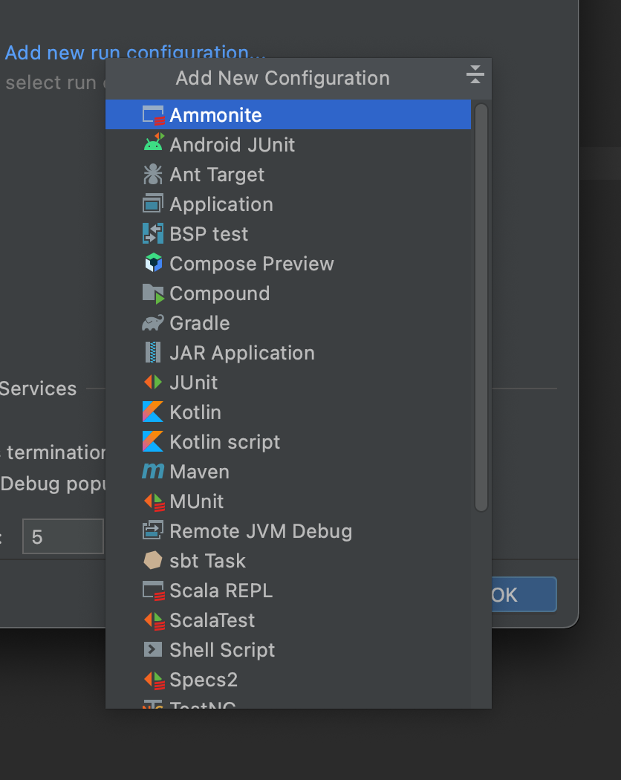The height and width of the screenshot is (780, 621).
Task: Pick MUnit from the list
Action: coord(288,501)
